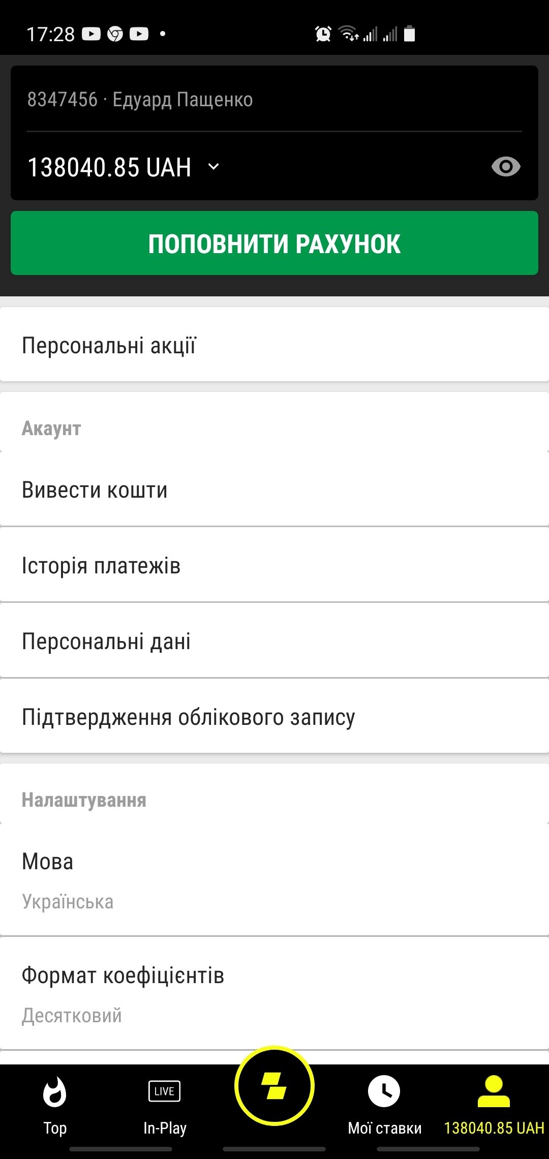Open Формат коефіцієнтів selector
Viewport: 549px width, 1159px height.
click(274, 993)
